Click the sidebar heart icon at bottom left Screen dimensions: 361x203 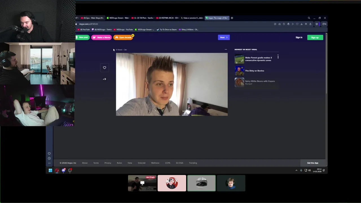point(49,154)
